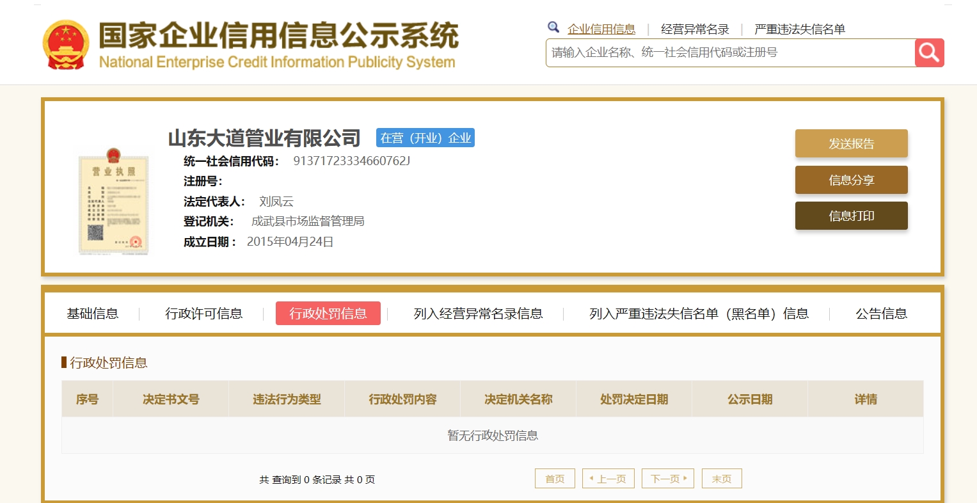Click the 序号 column header
This screenshot has height=503, width=977.
(x=88, y=399)
